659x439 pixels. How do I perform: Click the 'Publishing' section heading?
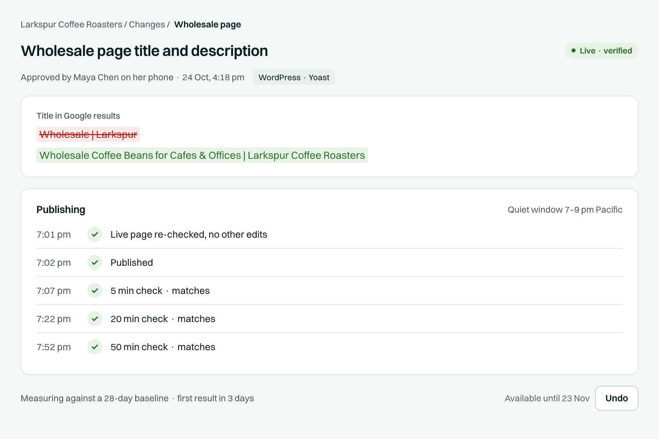[61, 210]
